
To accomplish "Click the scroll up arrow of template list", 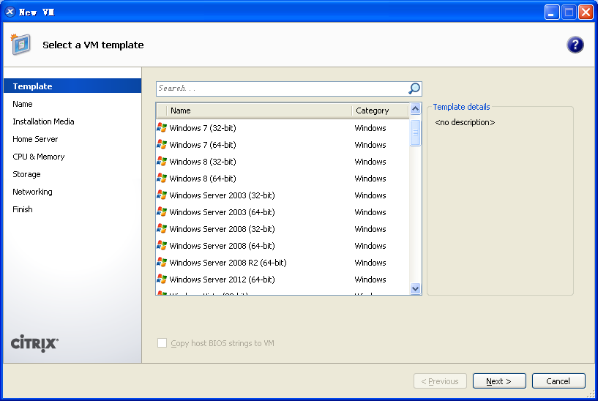I will [x=415, y=109].
